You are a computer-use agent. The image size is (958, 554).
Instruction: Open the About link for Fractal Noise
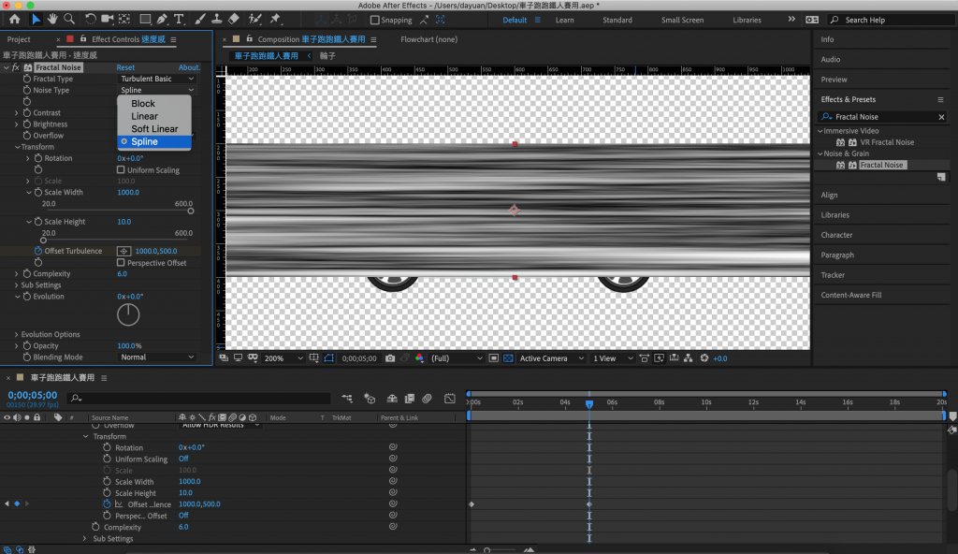point(189,67)
